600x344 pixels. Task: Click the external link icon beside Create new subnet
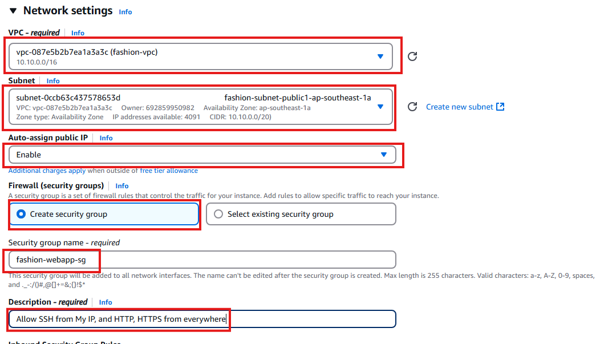[500, 107]
